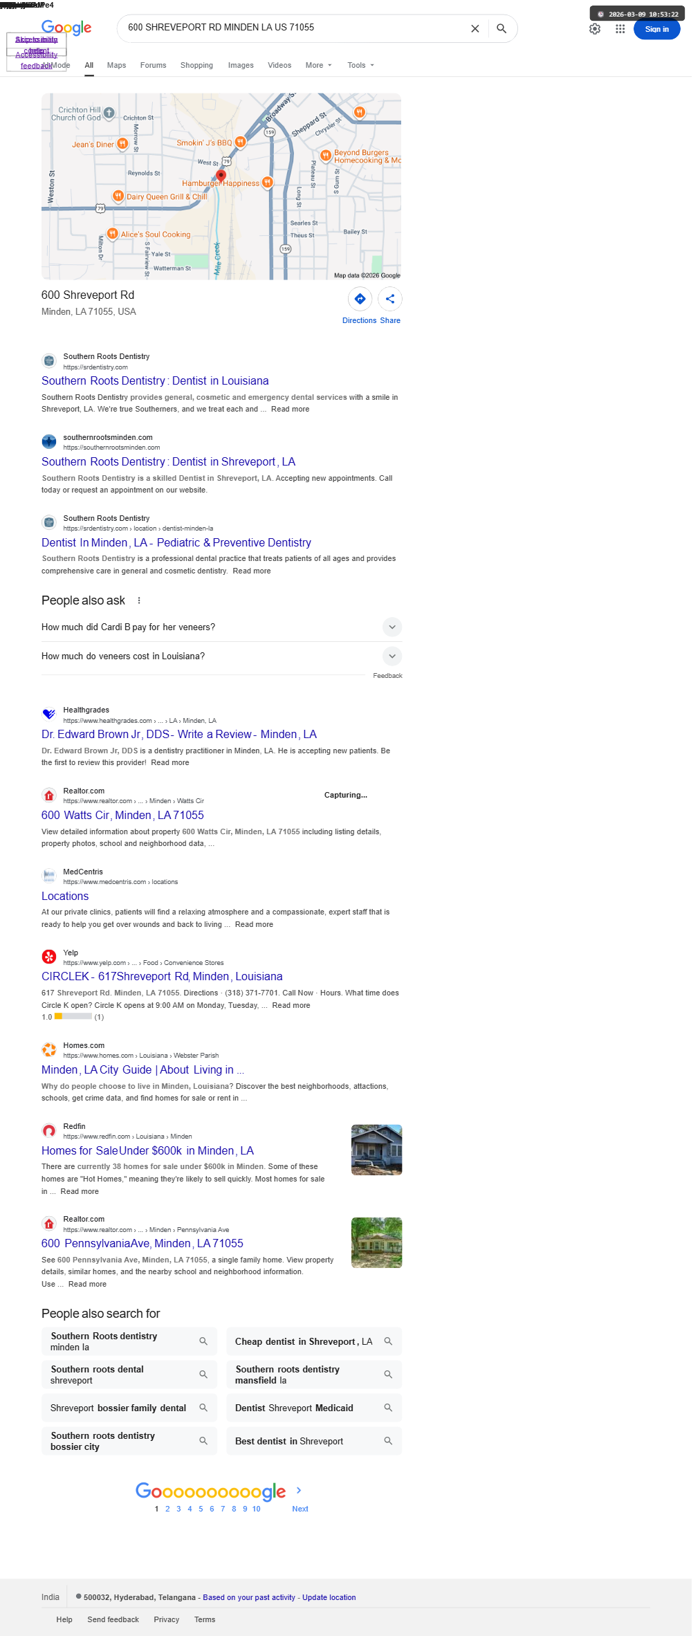Go to results page 5

point(201,1509)
